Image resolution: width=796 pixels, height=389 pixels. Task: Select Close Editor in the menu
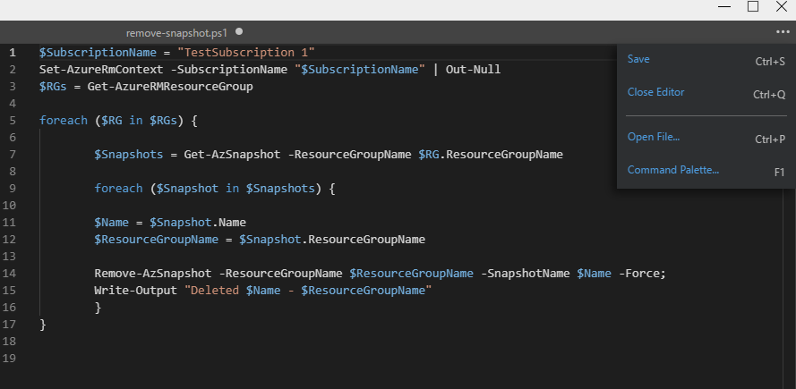(x=655, y=92)
